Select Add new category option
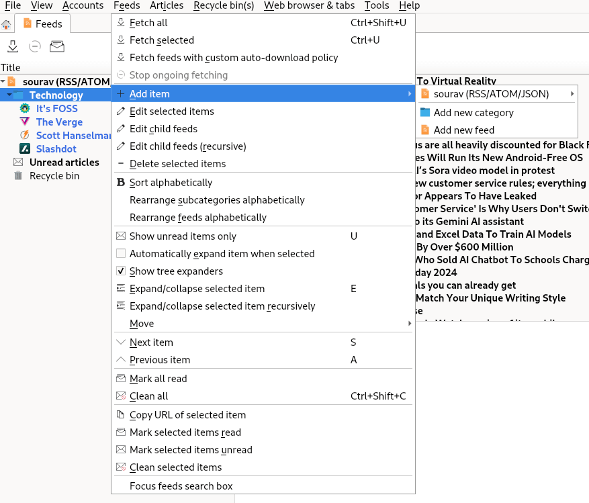589x503 pixels. pos(473,113)
